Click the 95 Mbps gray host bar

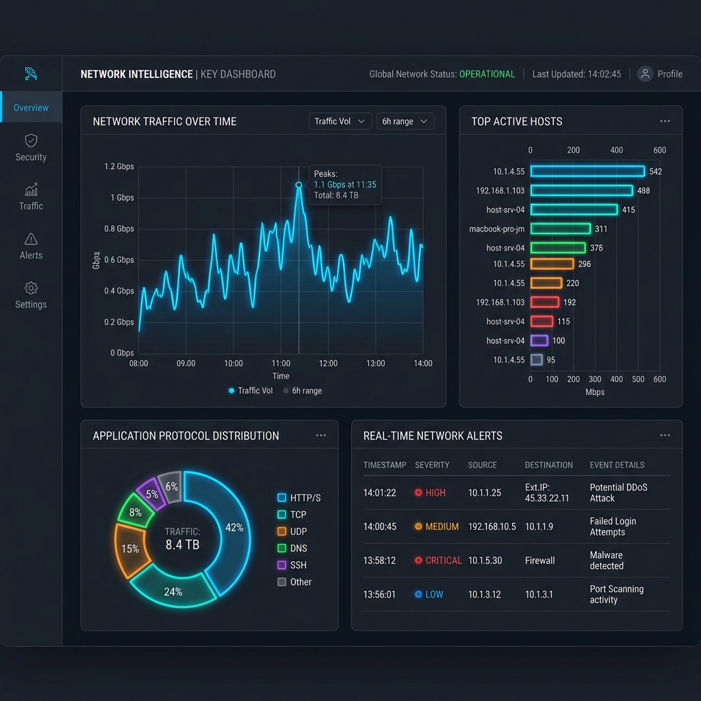(x=537, y=360)
